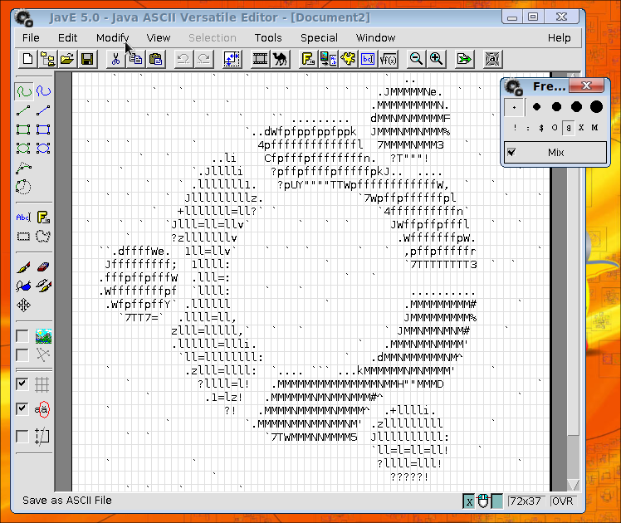
Task: Zoom in with plus magnifier
Action: (436, 60)
